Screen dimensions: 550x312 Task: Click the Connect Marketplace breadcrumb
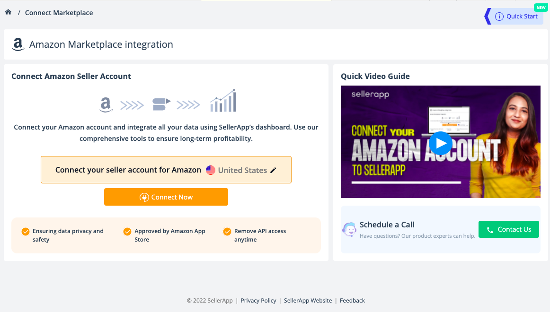pos(59,13)
